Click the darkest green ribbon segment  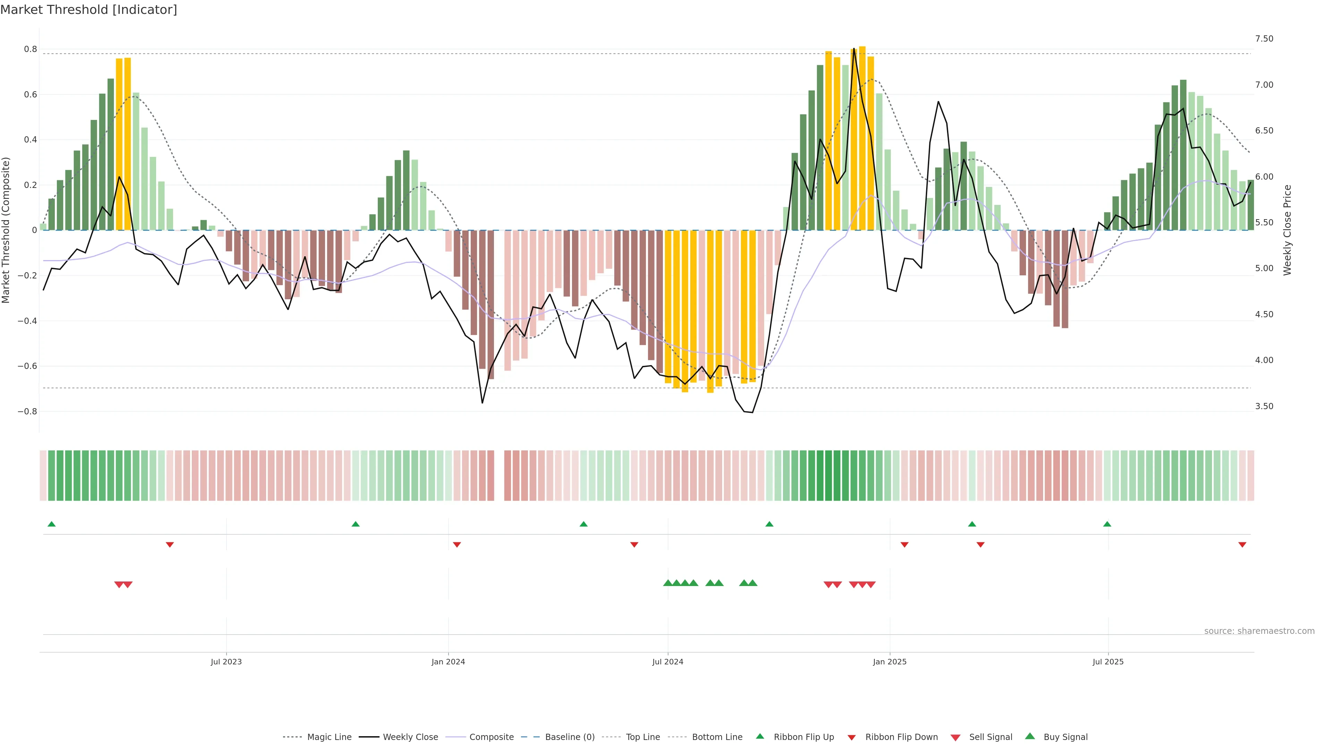coord(829,475)
